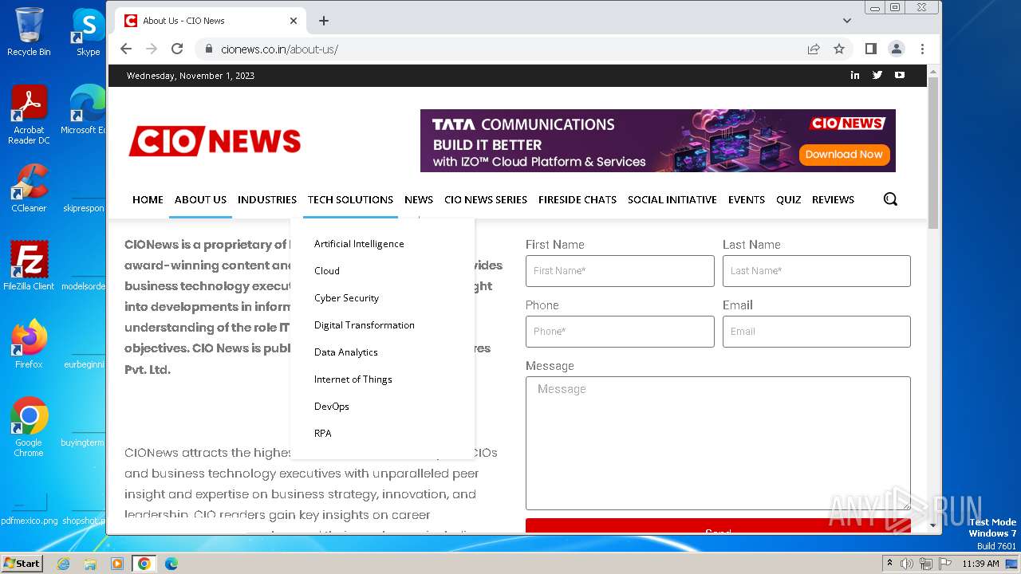
Task: Reload the page with refresh icon
Action: click(x=177, y=49)
